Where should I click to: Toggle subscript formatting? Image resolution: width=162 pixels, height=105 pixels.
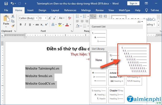[42, 25]
